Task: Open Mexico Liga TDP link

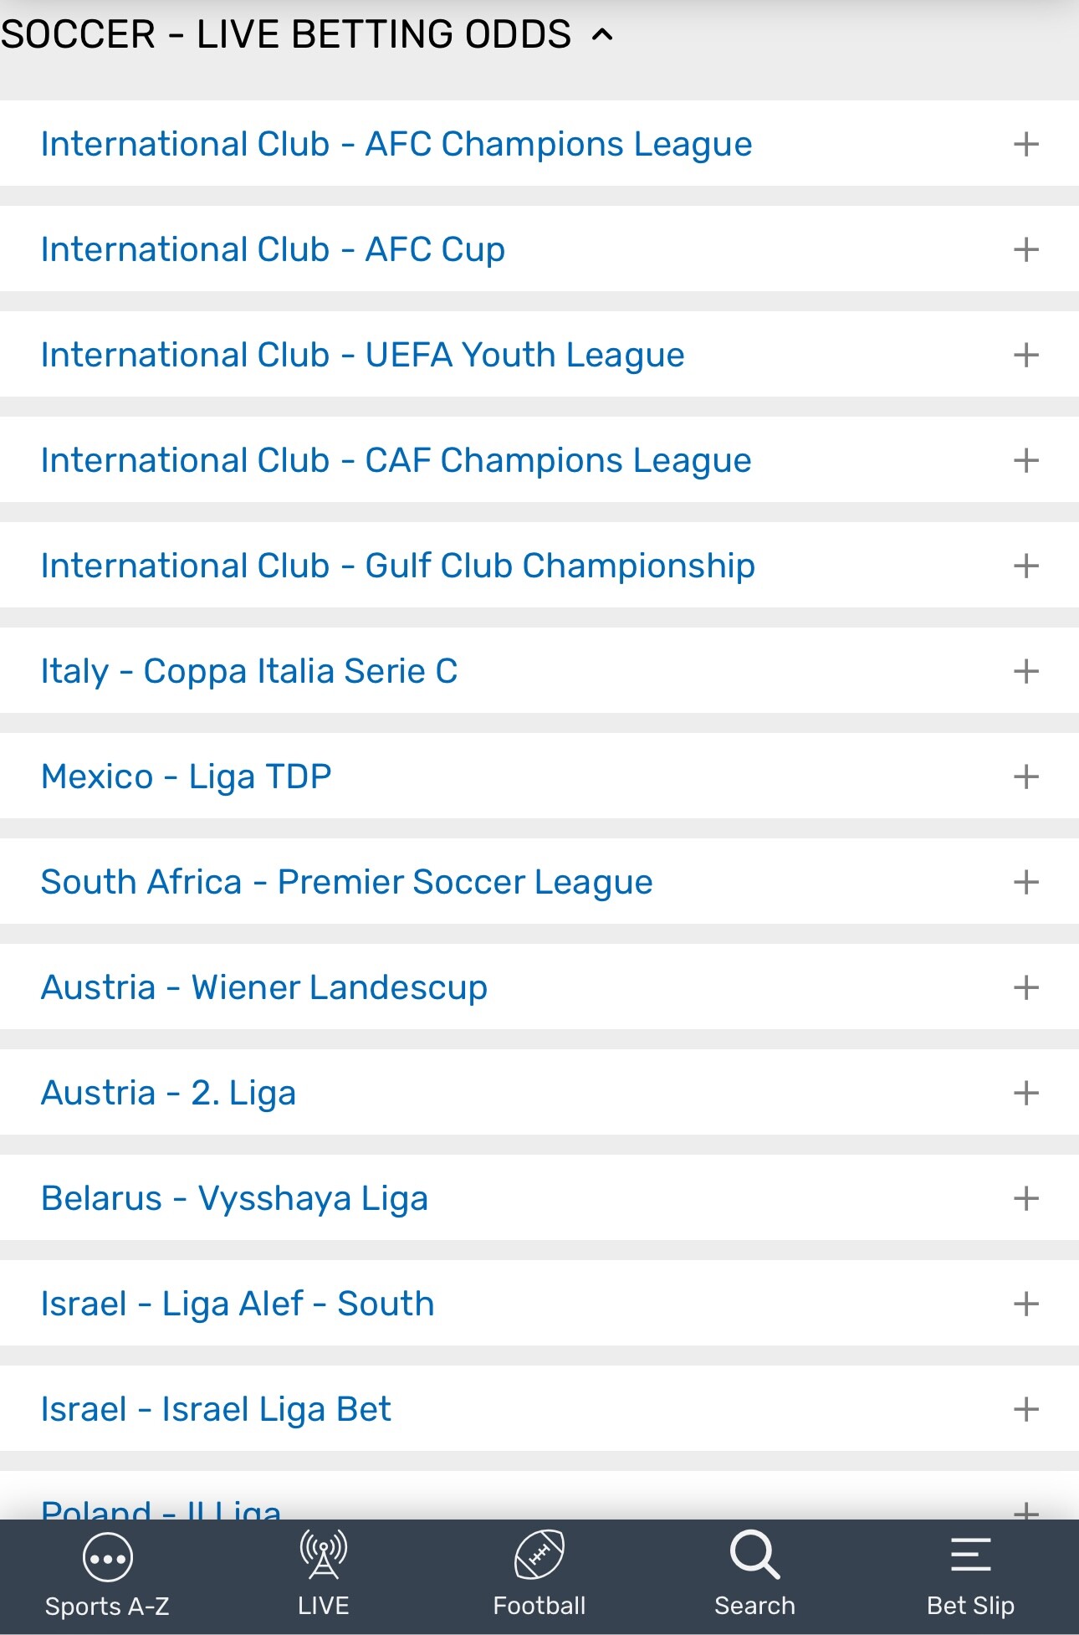Action: (187, 776)
